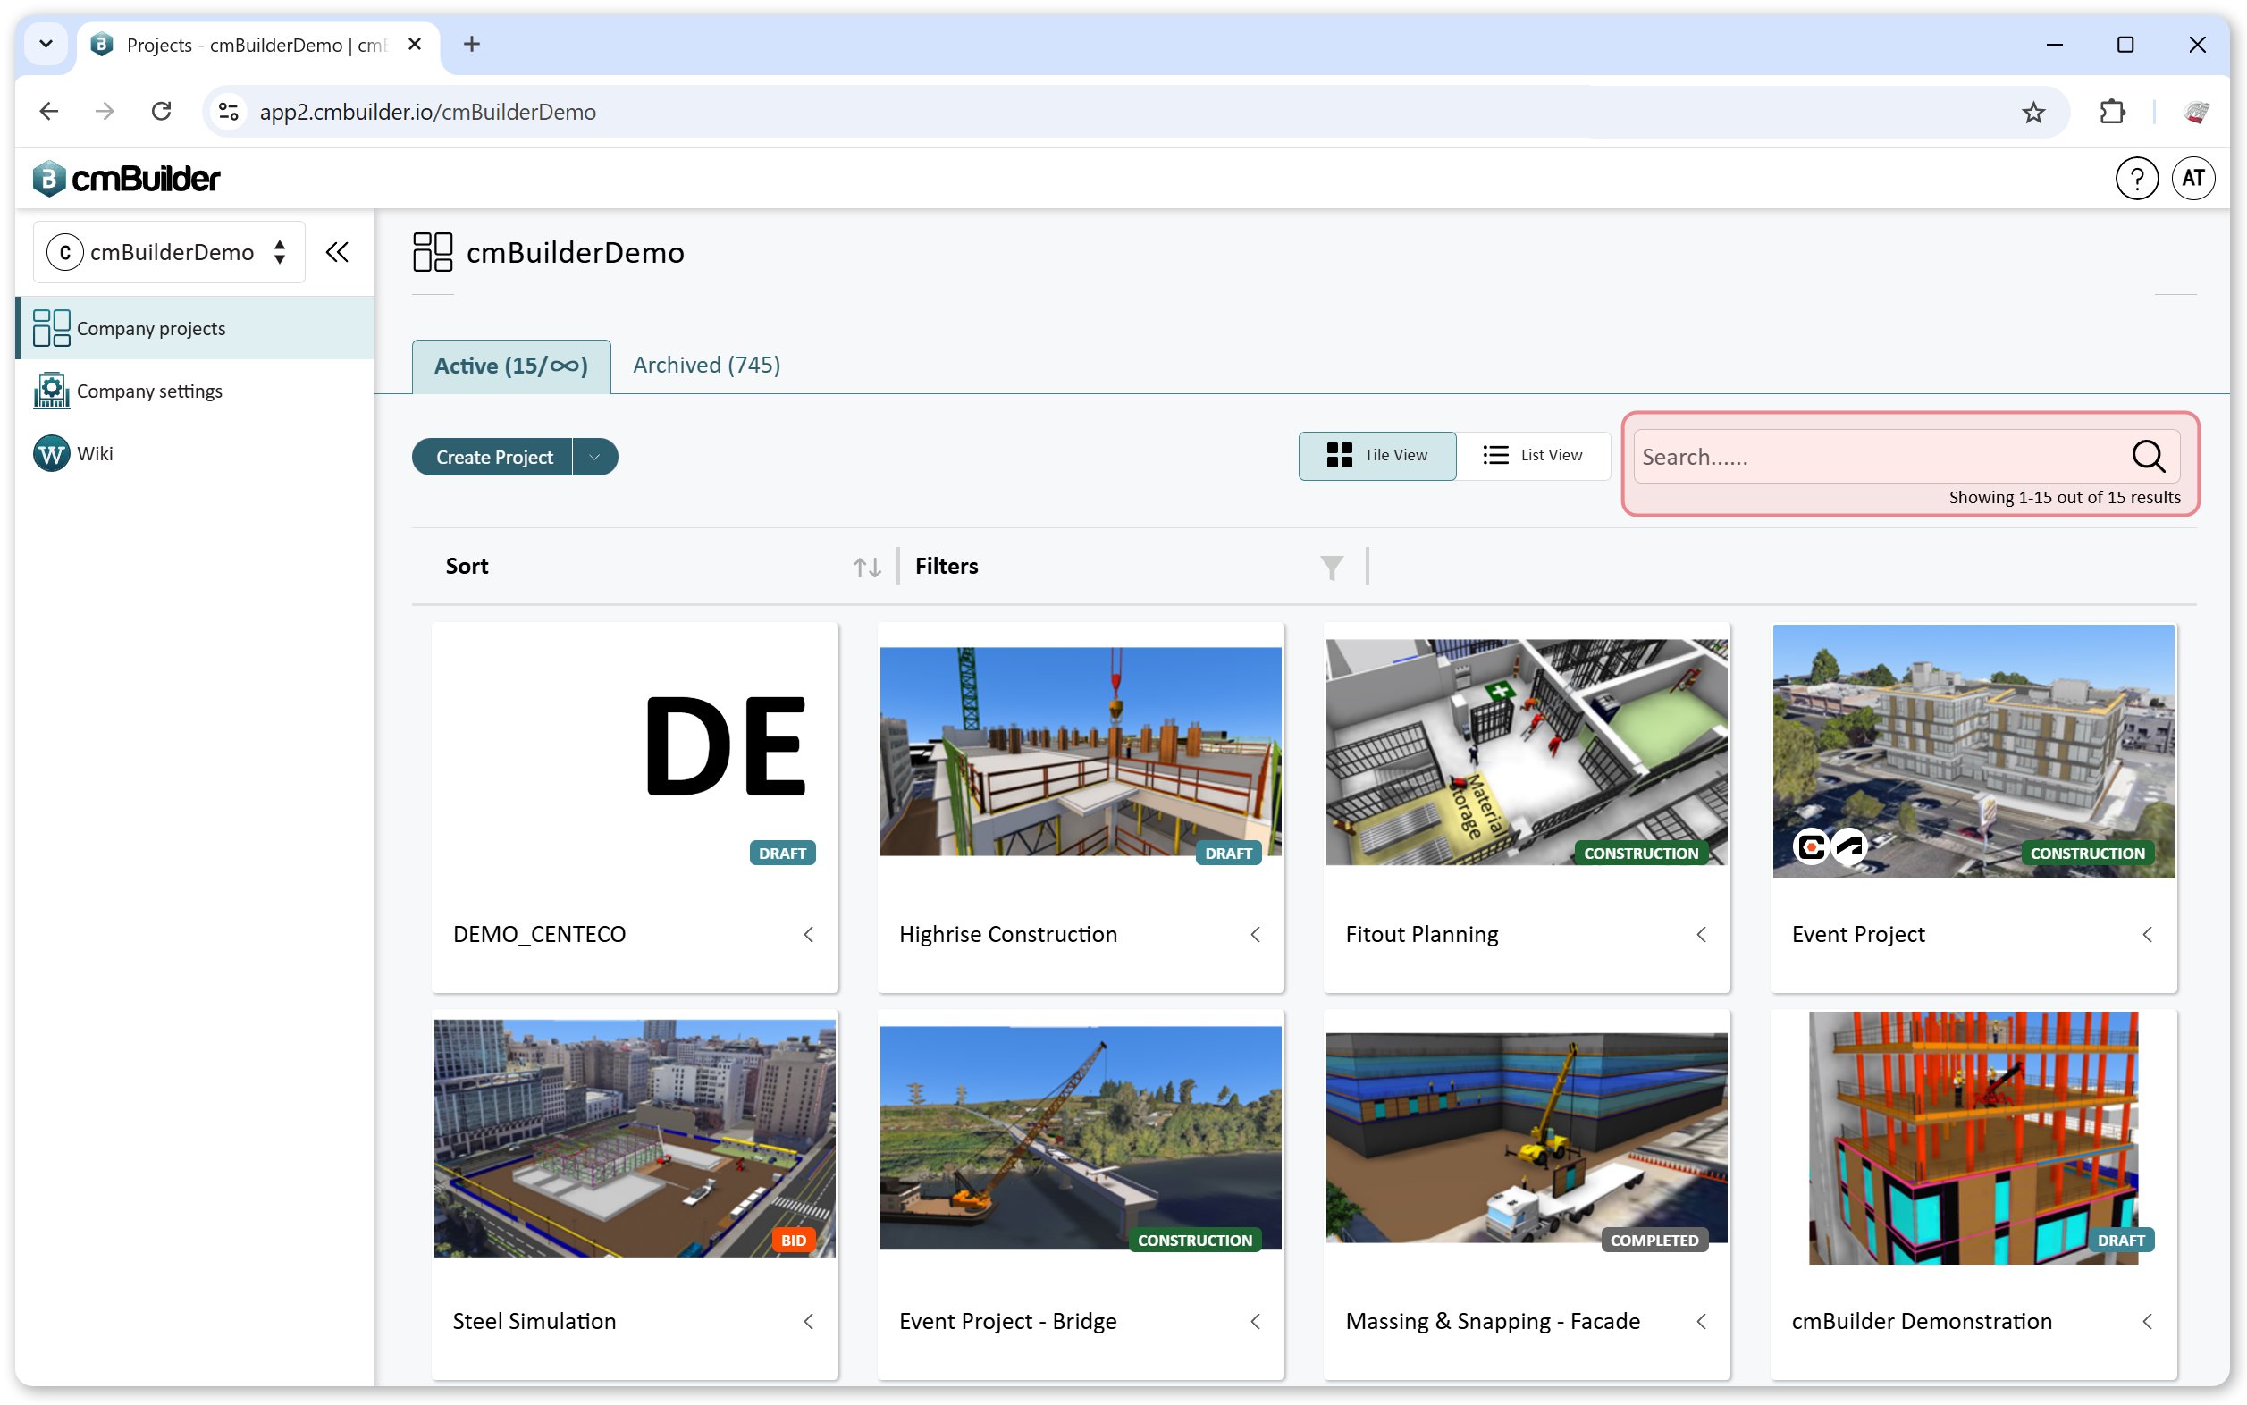The width and height of the screenshot is (2247, 1405).
Task: Expand the Massing & Snapping - Facade chevron
Action: click(x=1702, y=1320)
